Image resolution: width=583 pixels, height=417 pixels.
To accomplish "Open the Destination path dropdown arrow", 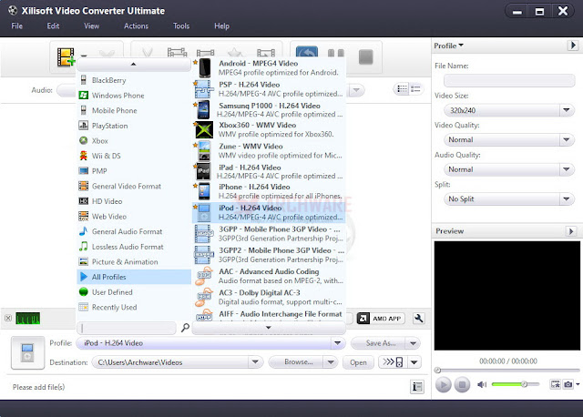I will click(255, 361).
